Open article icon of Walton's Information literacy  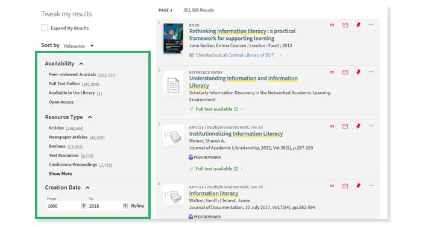(x=174, y=196)
